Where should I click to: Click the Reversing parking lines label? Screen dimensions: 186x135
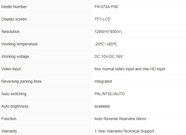(x=22, y=81)
